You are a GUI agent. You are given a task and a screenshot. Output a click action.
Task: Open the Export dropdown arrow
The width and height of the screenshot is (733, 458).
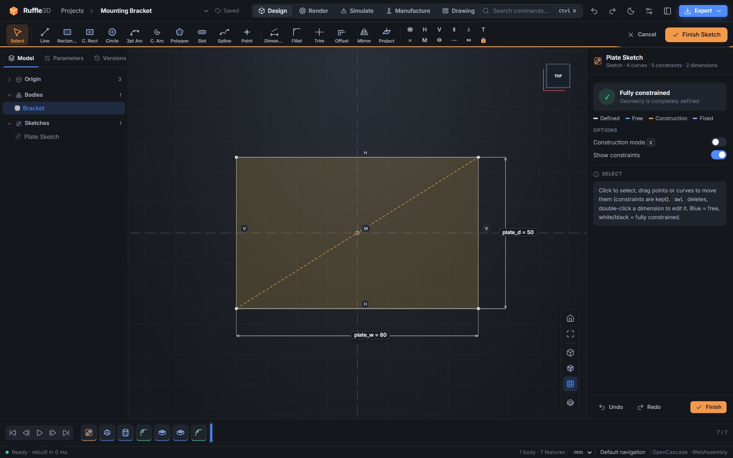point(719,11)
